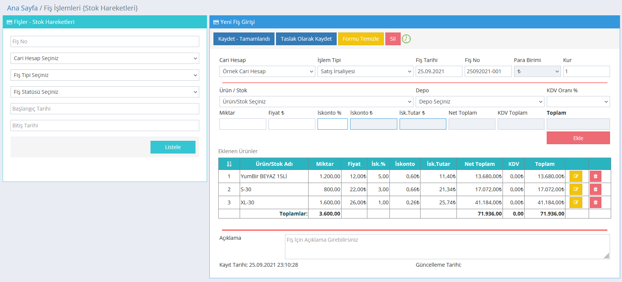Click the S-30 product name cell

[x=274, y=189]
